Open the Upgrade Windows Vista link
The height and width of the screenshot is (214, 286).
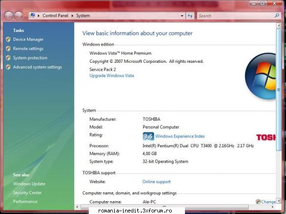click(x=112, y=76)
